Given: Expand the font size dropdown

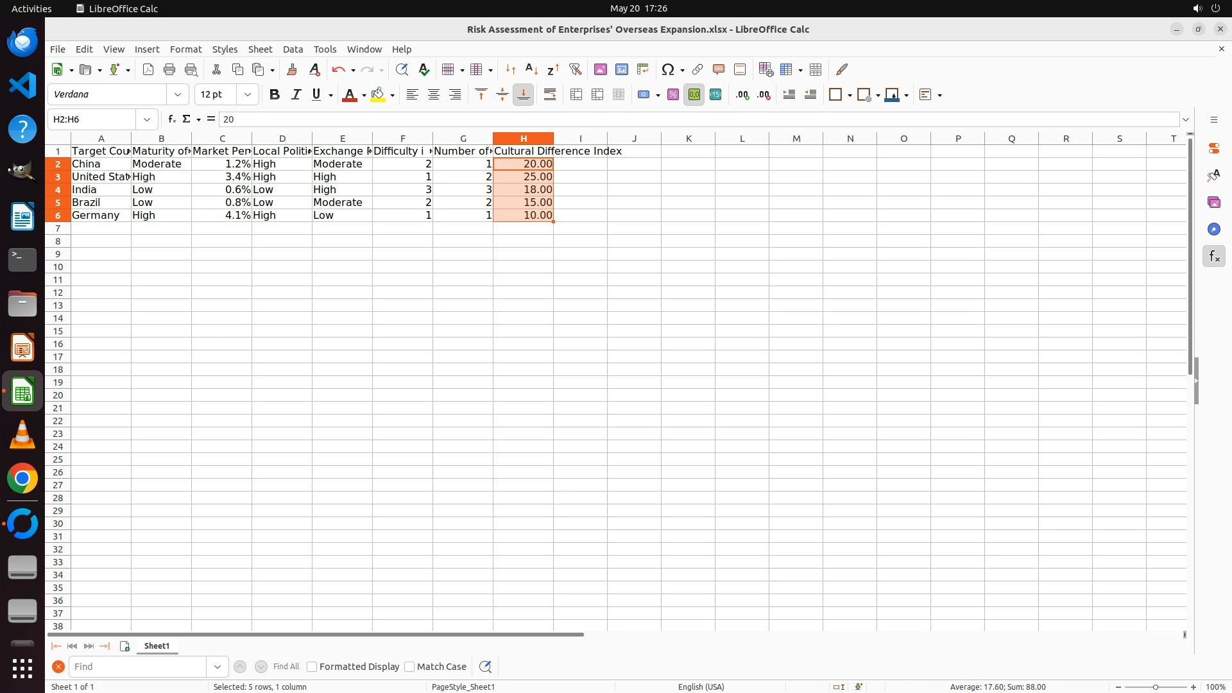Looking at the screenshot, I should pyautogui.click(x=248, y=95).
